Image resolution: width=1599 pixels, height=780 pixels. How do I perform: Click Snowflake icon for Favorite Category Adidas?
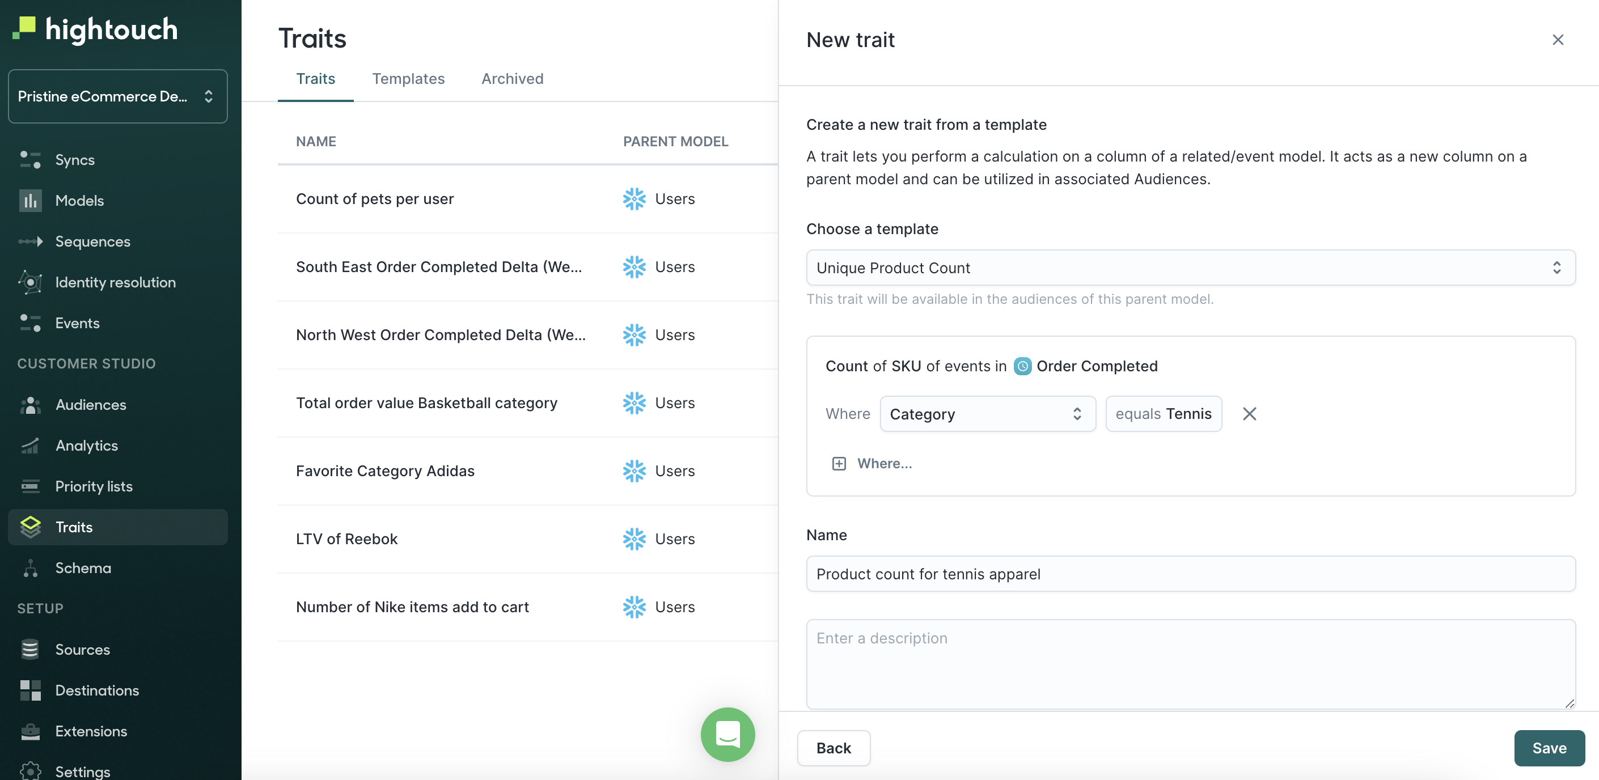634,471
